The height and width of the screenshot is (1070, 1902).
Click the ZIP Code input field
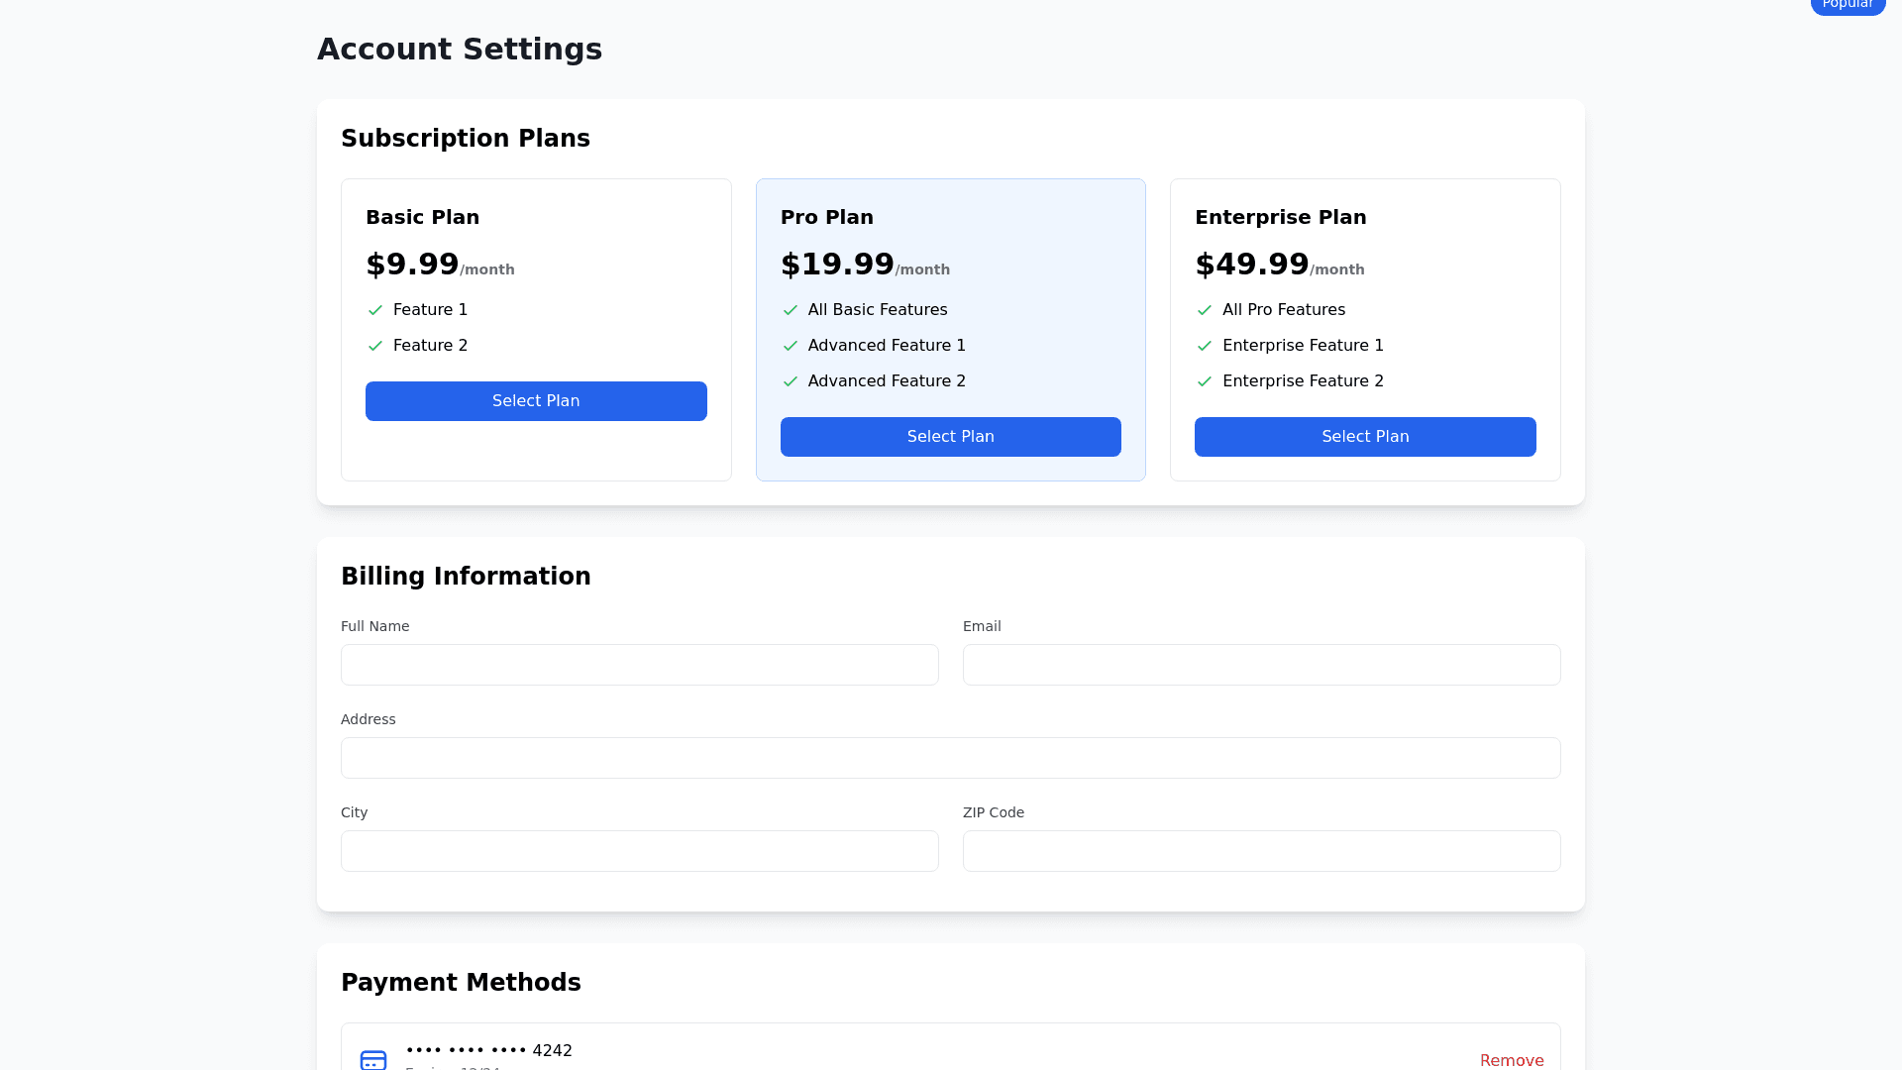[1261, 850]
